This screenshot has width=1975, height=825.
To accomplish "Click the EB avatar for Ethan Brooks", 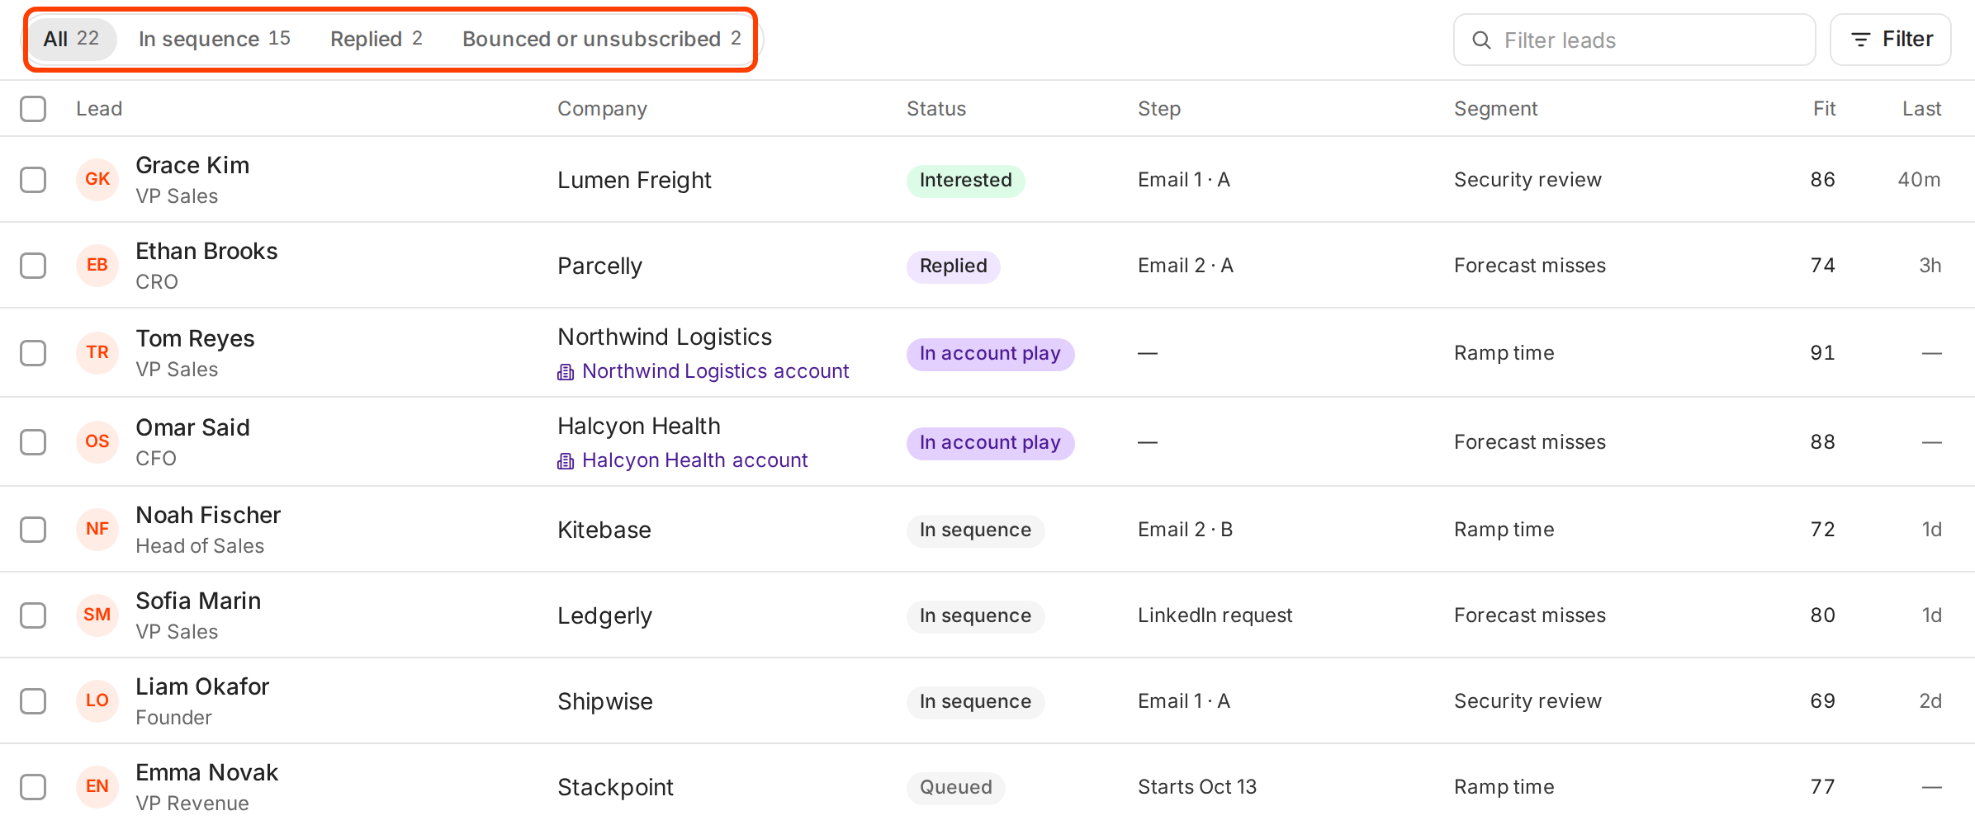I will tap(97, 266).
